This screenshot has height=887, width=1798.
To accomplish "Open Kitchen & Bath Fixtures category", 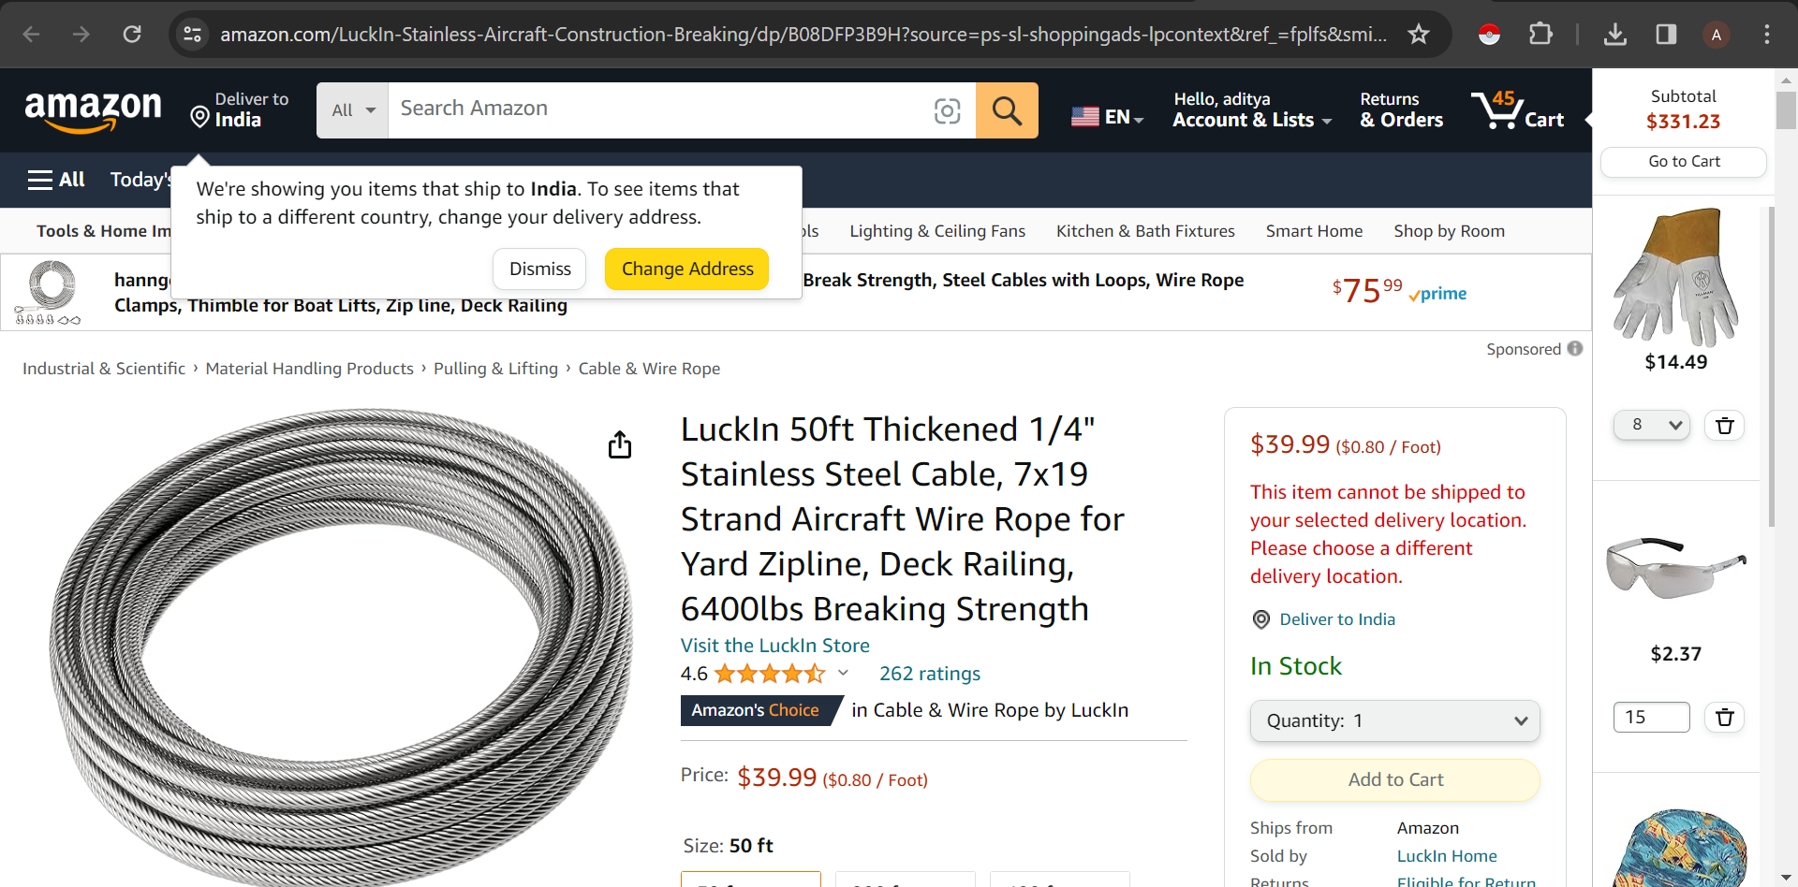I will pos(1145,230).
